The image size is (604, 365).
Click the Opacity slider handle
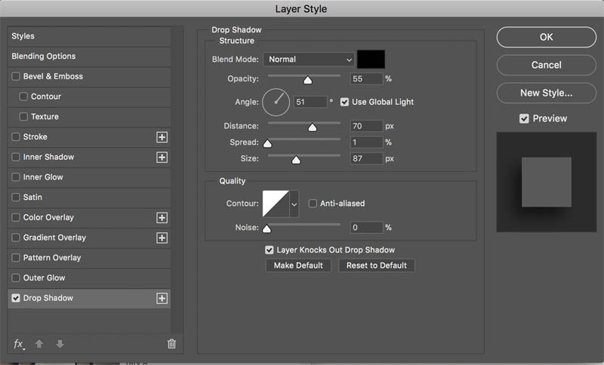[x=307, y=80]
